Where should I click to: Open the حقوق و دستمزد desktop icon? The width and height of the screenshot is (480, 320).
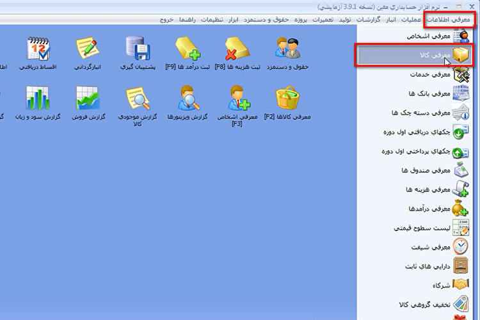(x=287, y=49)
